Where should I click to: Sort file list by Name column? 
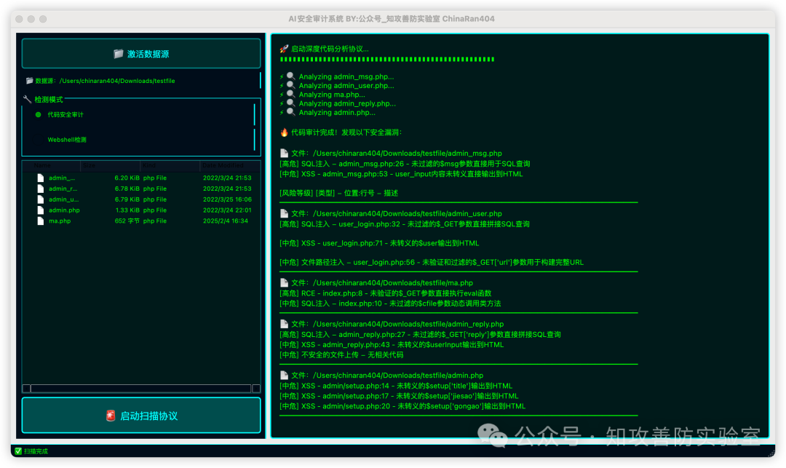pos(52,165)
